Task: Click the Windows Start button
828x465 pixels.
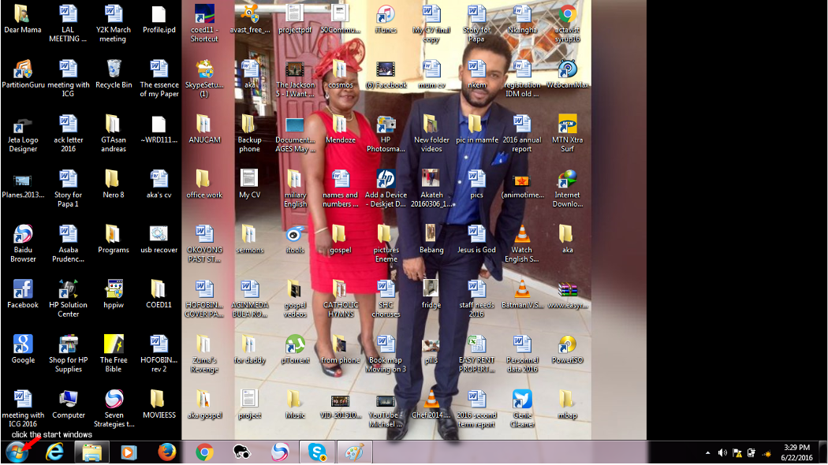Action: point(16,452)
